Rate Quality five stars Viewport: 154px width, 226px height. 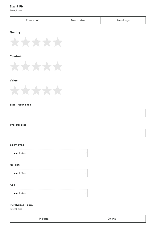(58, 42)
